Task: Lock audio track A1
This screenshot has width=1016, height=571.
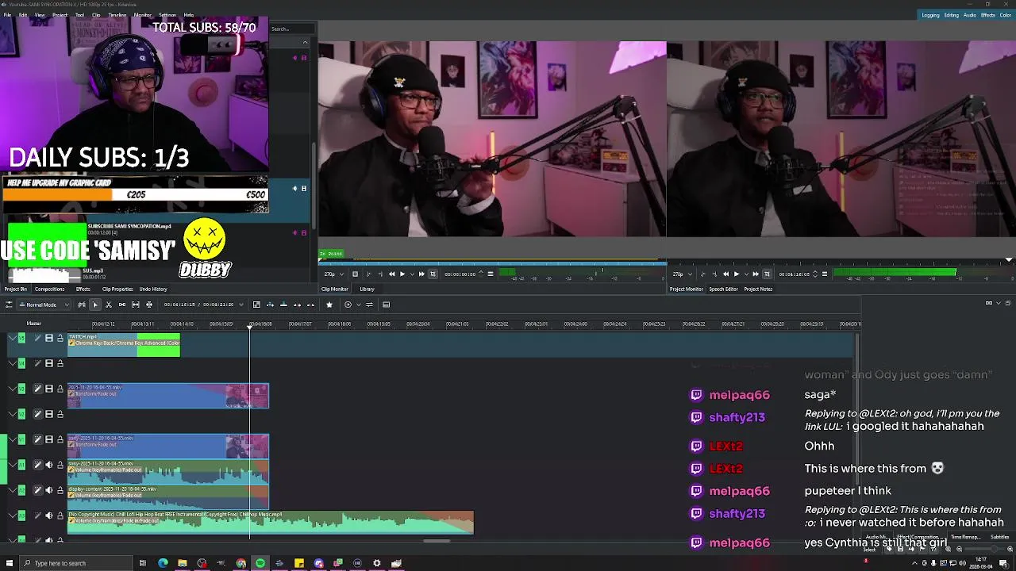Action: pyautogui.click(x=60, y=465)
